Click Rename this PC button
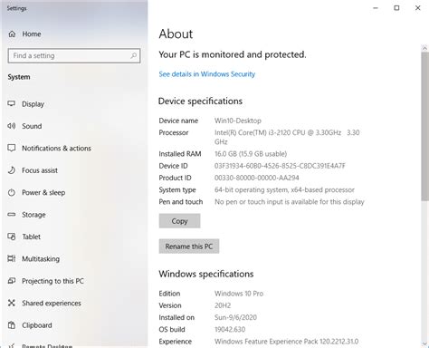The width and height of the screenshot is (429, 348). point(189,246)
